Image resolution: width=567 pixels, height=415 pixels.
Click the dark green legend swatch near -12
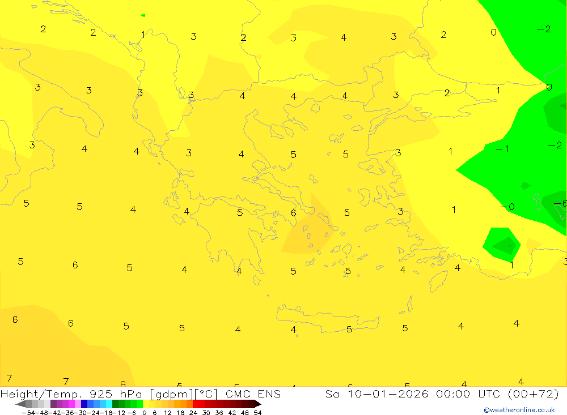115,404
